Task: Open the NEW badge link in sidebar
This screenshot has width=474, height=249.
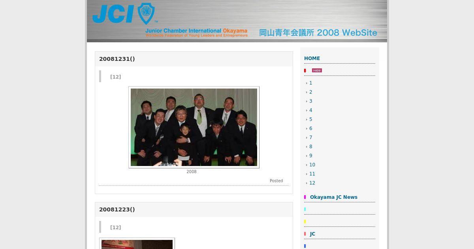Action: pyautogui.click(x=317, y=70)
